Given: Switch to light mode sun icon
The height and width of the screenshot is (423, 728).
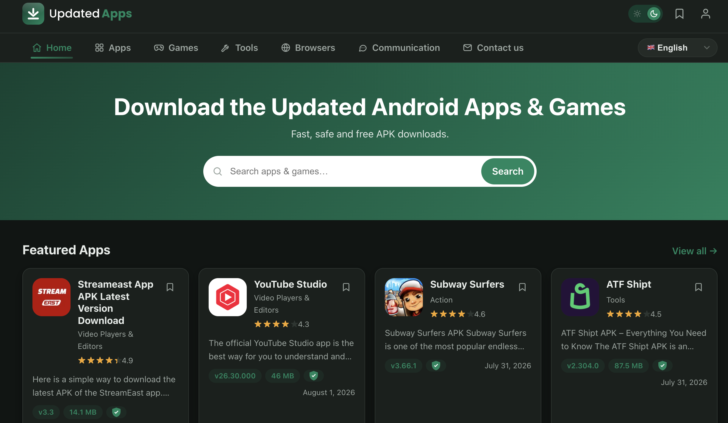Looking at the screenshot, I should click(x=637, y=14).
